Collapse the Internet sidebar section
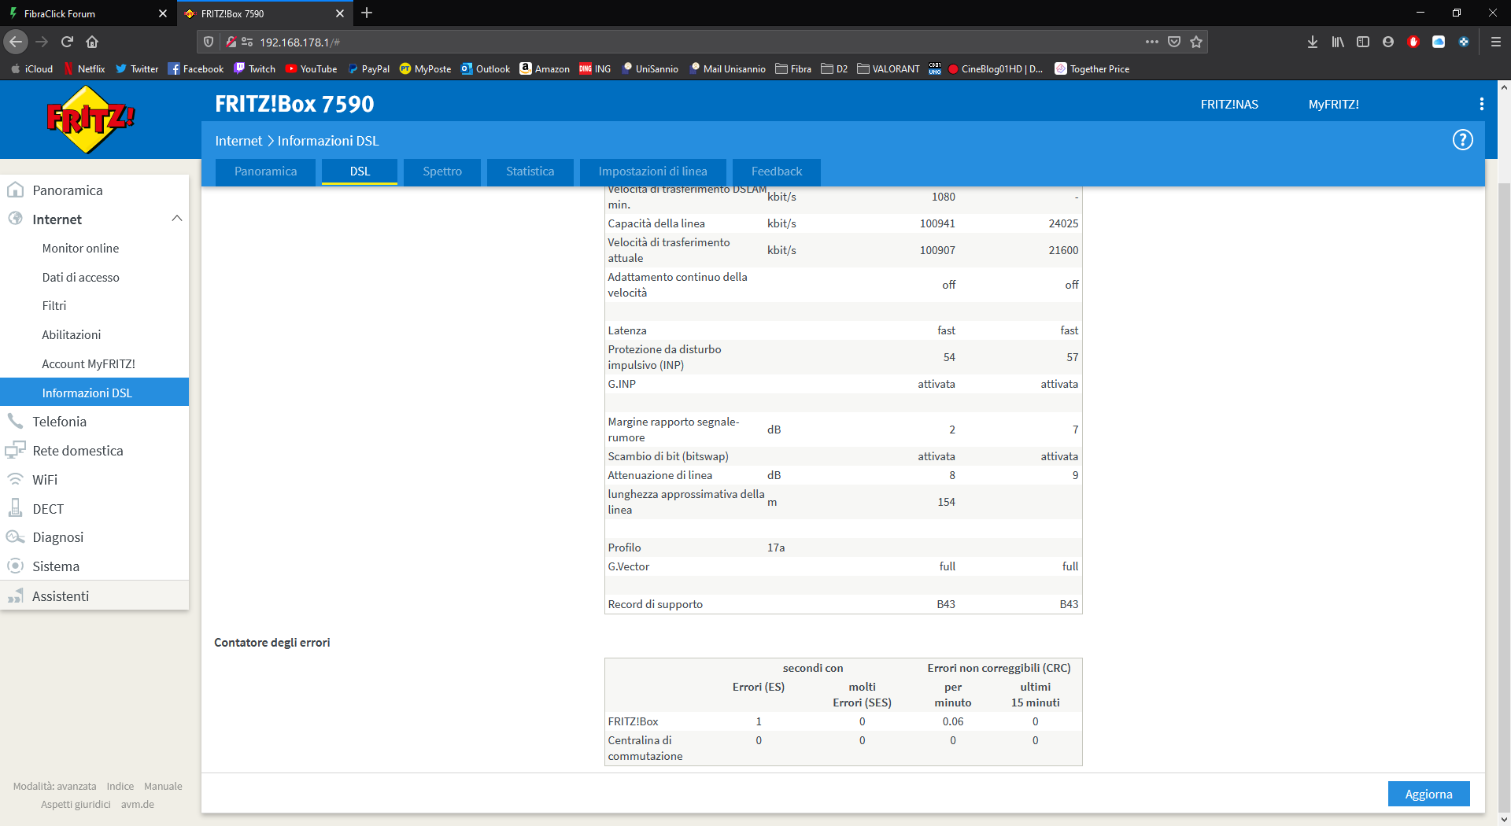This screenshot has height=826, width=1511. 176,219
